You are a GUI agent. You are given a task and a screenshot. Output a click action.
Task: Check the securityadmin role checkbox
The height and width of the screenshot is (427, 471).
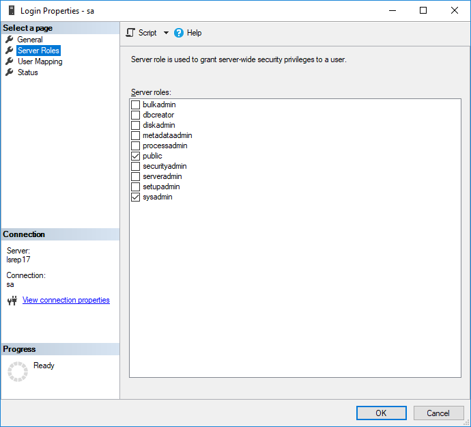pos(135,166)
